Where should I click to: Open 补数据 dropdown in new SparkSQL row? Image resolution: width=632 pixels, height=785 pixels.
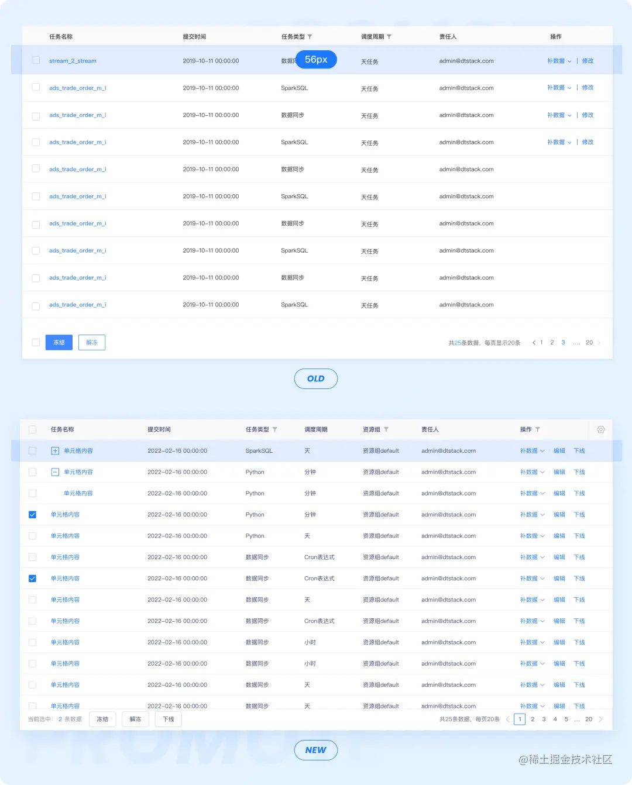pyautogui.click(x=532, y=451)
